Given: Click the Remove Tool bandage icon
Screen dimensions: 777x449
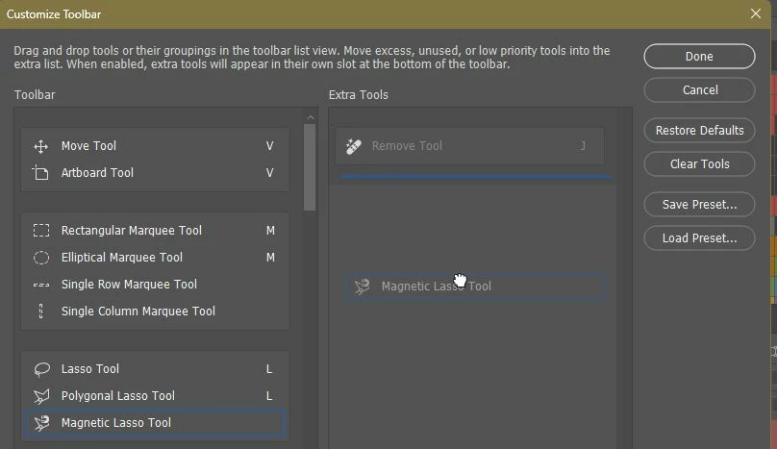Looking at the screenshot, I should click(x=353, y=146).
